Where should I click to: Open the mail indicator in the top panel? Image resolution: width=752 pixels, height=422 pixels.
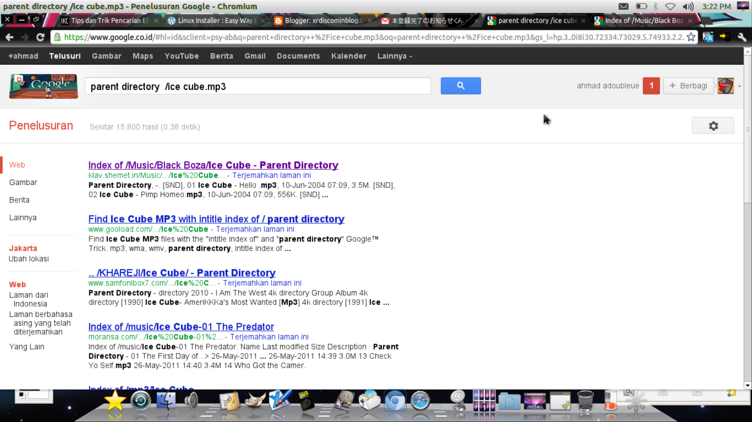click(x=624, y=7)
